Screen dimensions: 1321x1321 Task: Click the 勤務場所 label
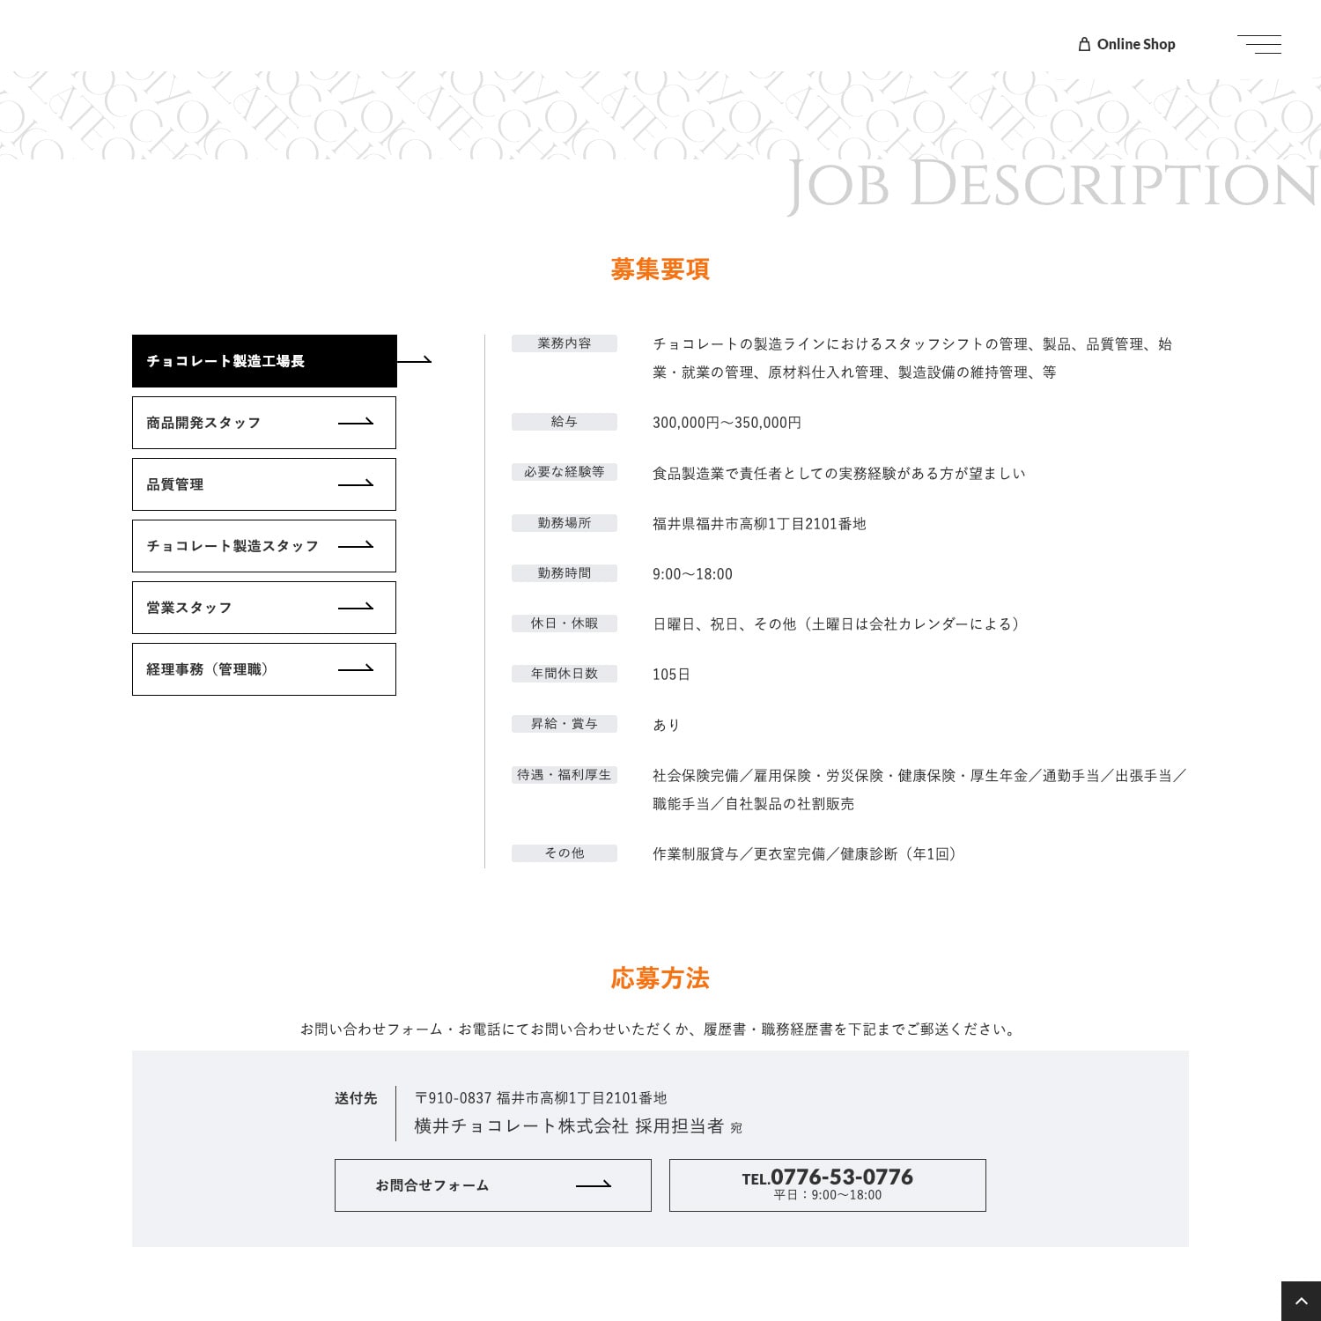coord(565,523)
